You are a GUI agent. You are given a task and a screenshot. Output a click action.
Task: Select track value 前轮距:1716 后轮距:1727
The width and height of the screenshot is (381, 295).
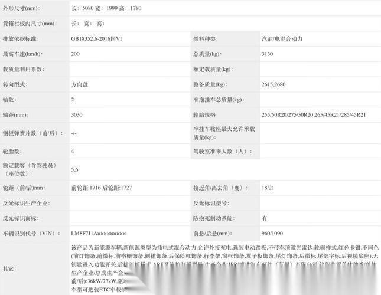[102, 188]
